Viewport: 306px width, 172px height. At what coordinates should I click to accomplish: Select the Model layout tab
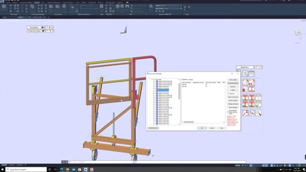click(4, 165)
